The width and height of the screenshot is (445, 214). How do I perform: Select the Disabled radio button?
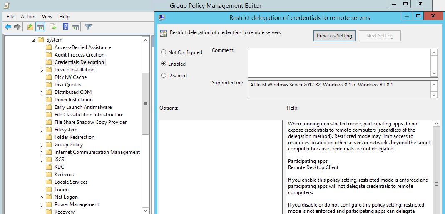tap(164, 75)
